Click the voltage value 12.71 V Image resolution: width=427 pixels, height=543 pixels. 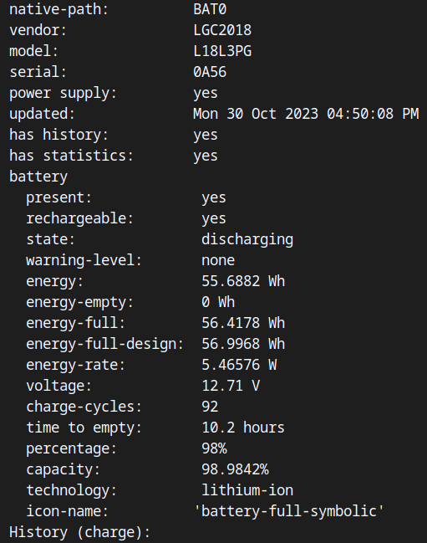231,386
